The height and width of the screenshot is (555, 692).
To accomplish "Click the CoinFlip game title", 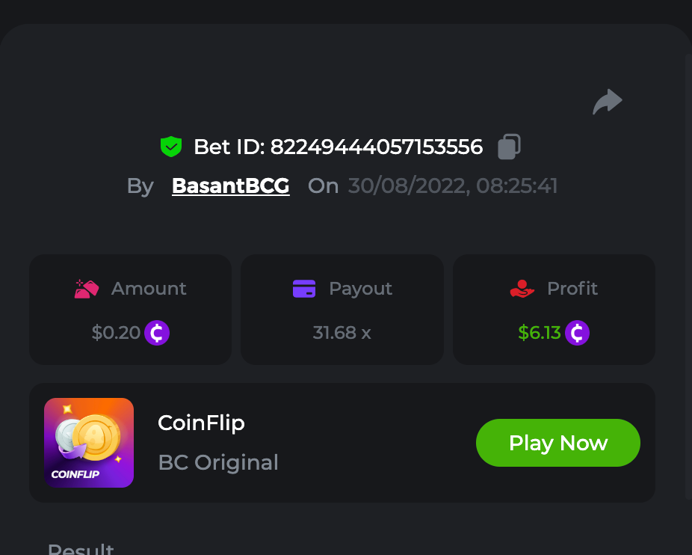I will [x=201, y=423].
